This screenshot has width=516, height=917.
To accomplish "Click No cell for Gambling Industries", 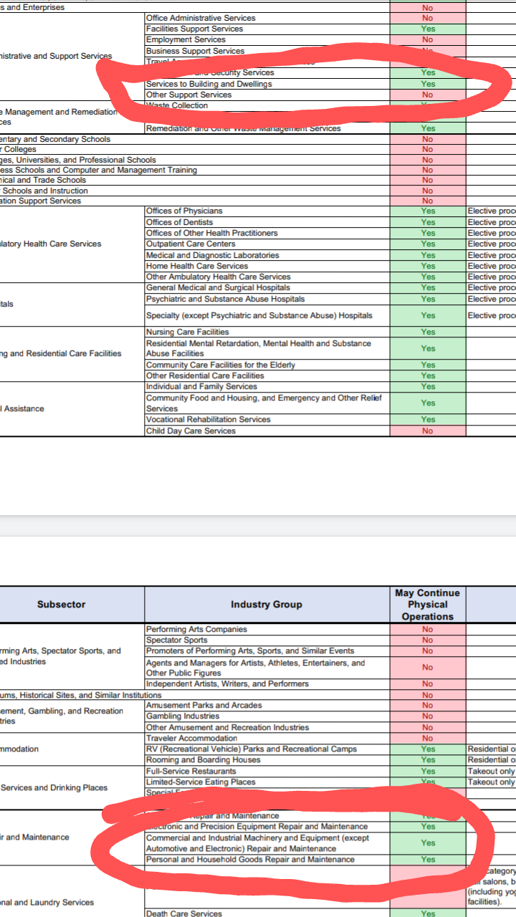I will pyautogui.click(x=428, y=716).
